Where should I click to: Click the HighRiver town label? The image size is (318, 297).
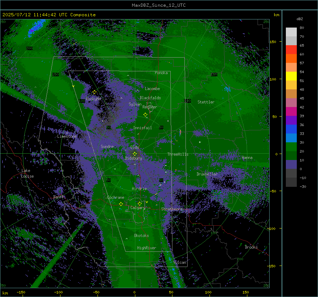[x=147, y=248]
